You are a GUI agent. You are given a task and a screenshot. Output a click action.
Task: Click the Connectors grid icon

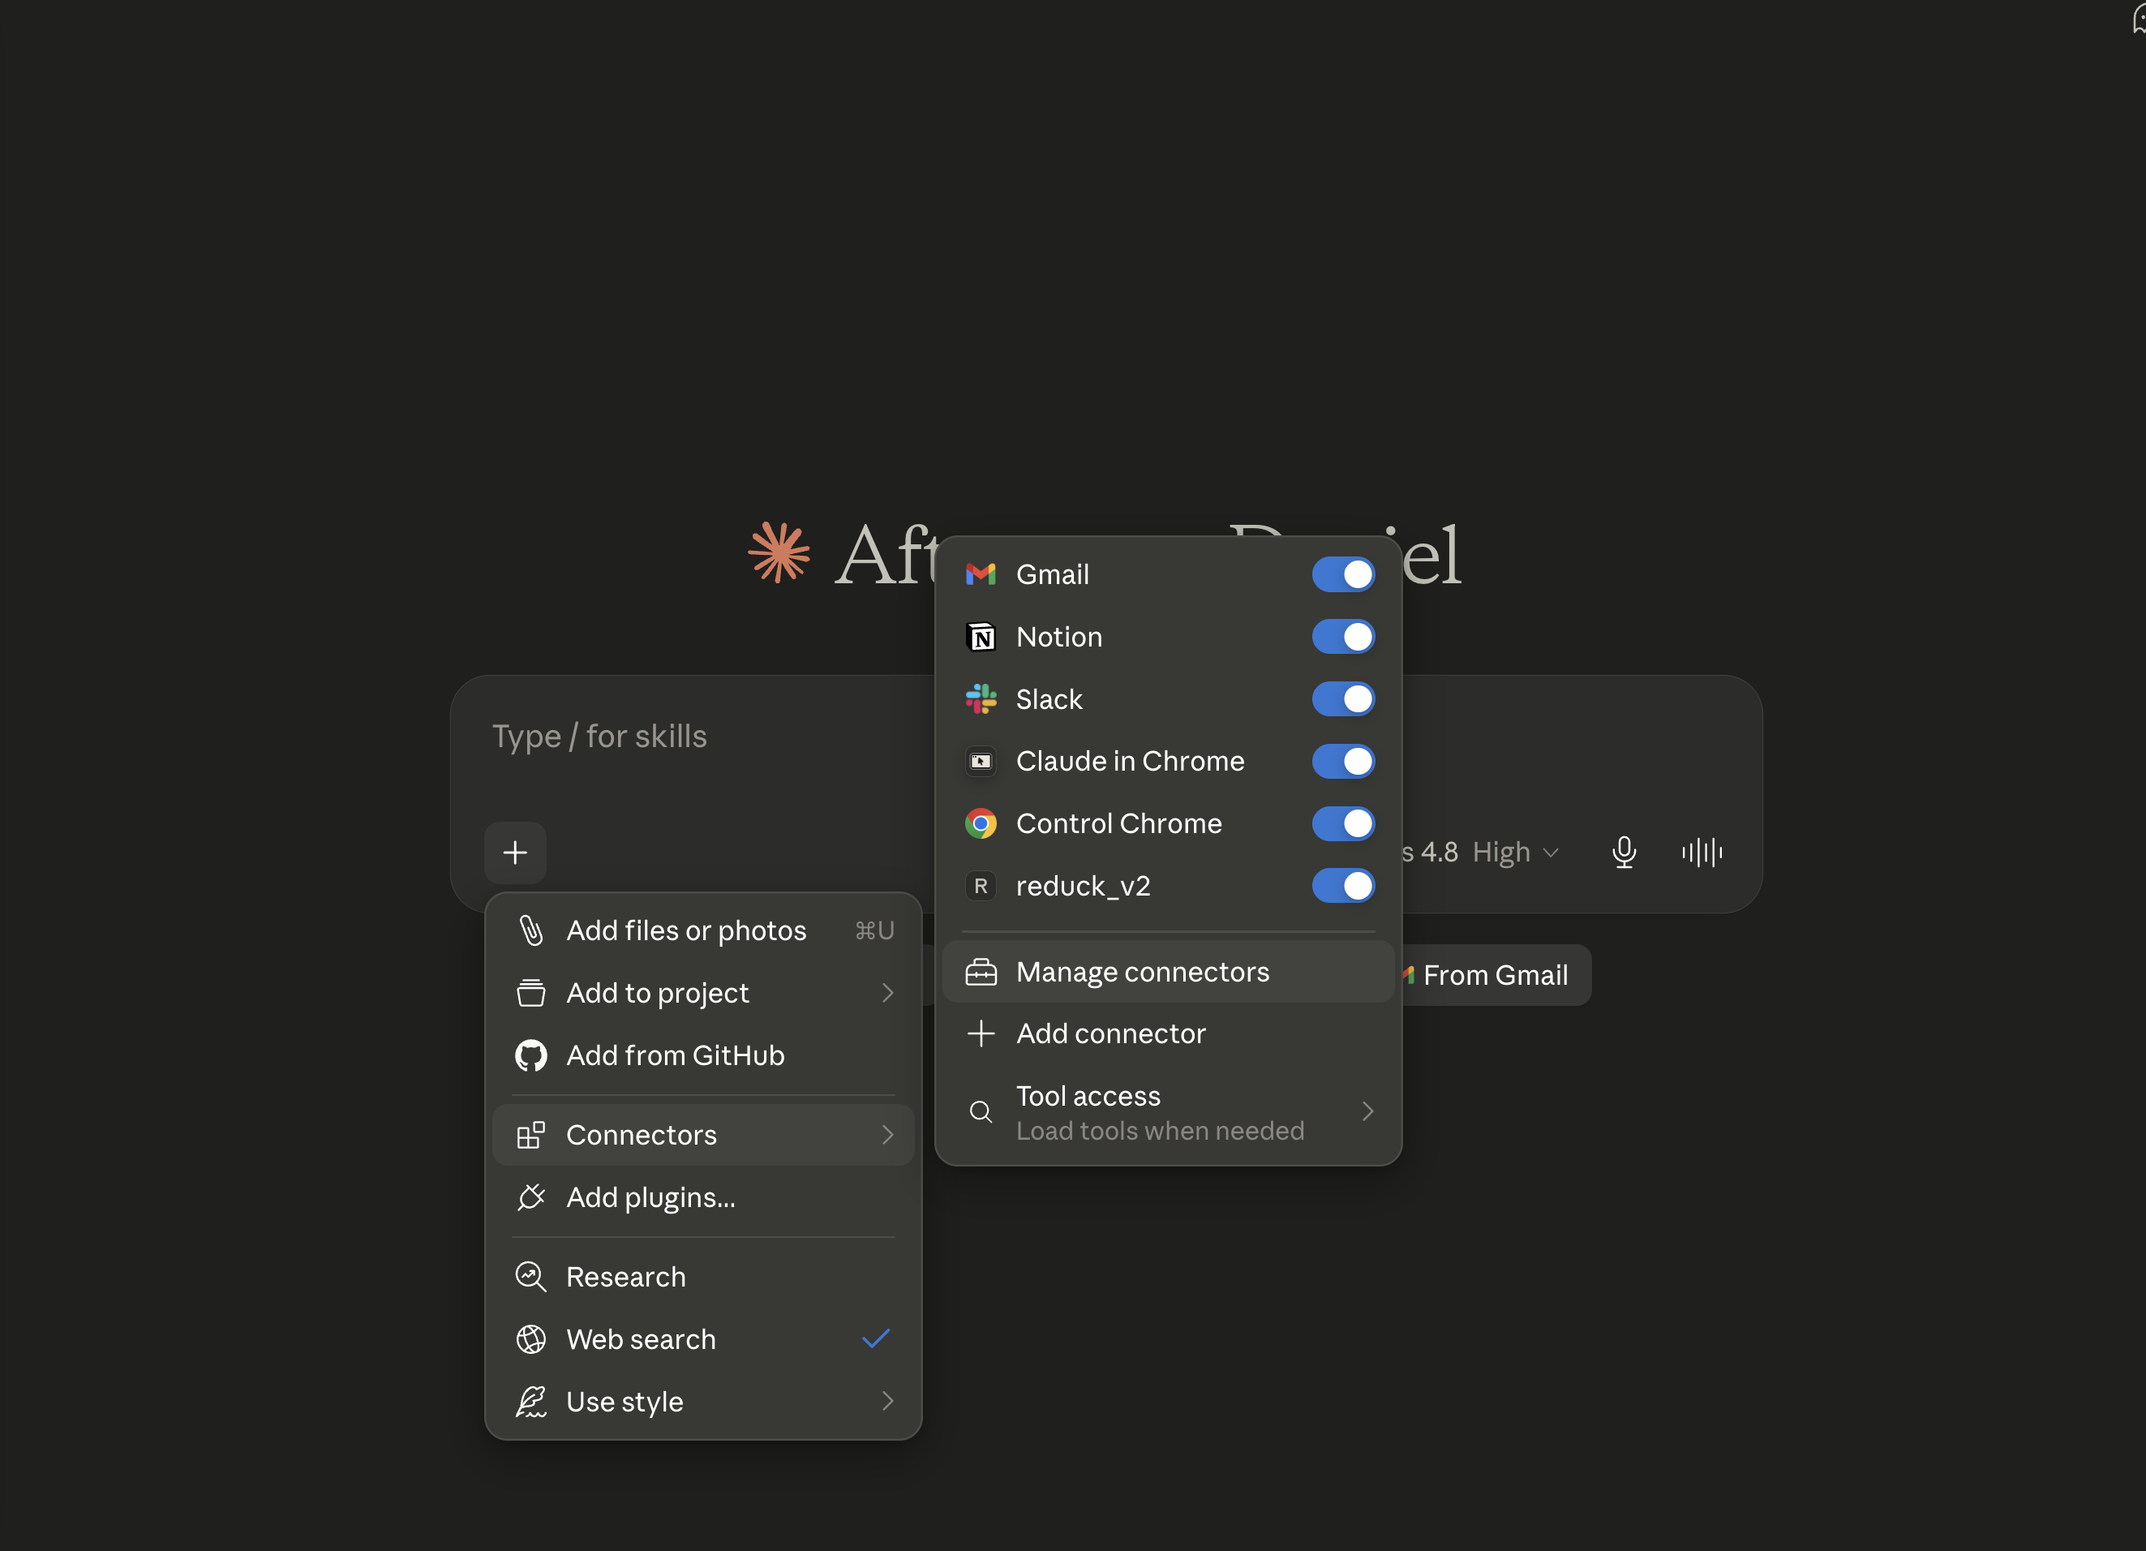tap(530, 1136)
